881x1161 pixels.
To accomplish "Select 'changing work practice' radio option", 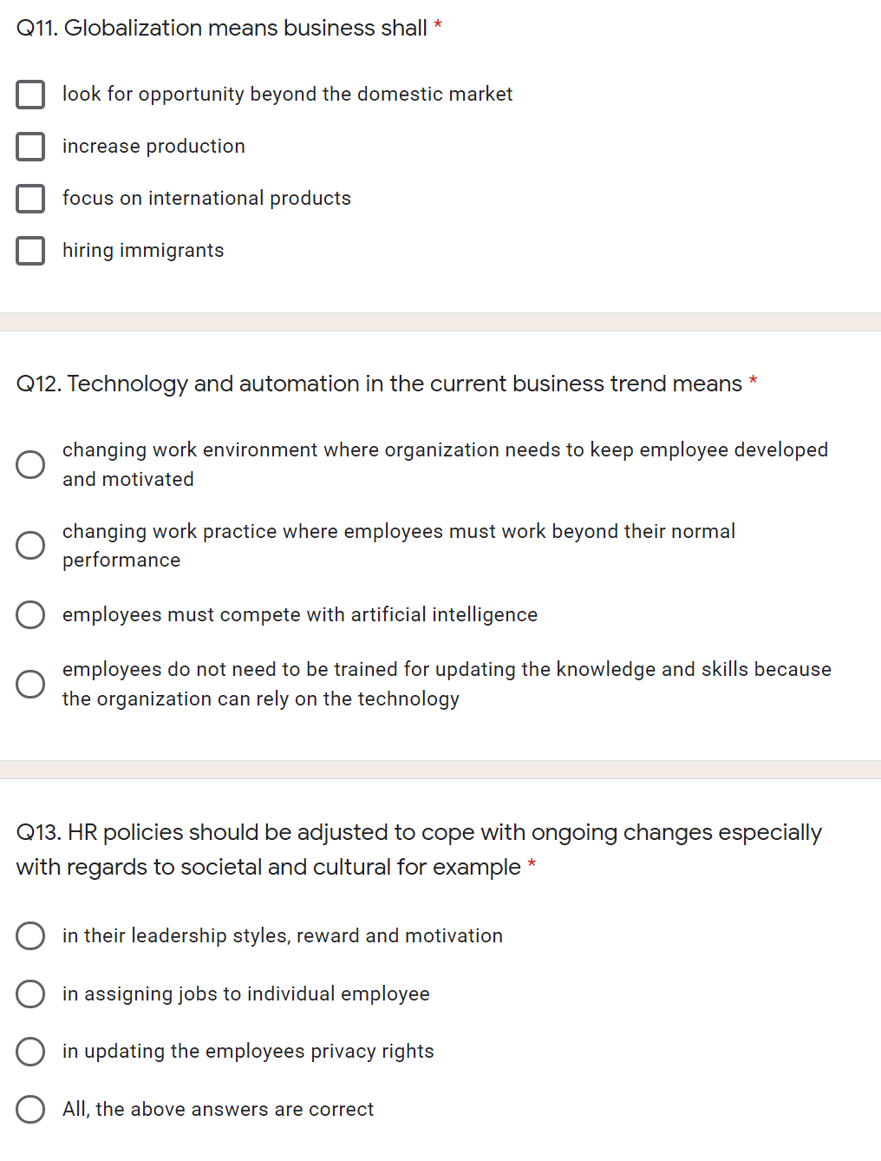I will point(30,545).
